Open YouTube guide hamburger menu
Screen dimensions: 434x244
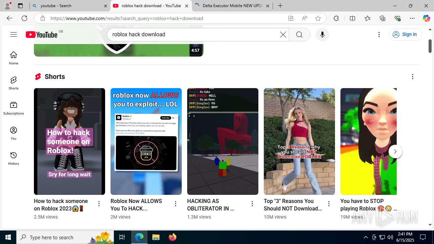coord(14,34)
